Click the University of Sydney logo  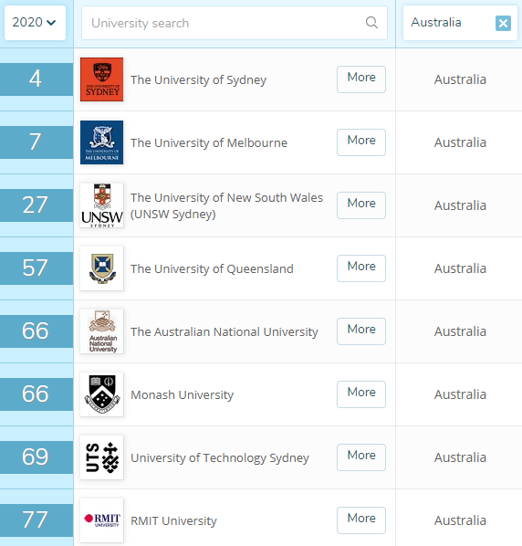102,79
